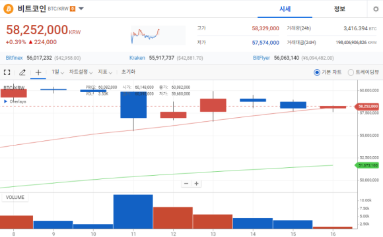Expand the Overlays disclosure triangle
This screenshot has width=383, height=237.
[5, 101]
